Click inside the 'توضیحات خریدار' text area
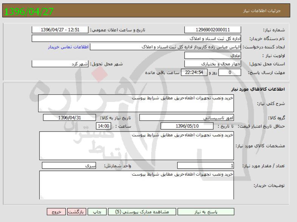This screenshot has height=222, width=297. (136, 185)
